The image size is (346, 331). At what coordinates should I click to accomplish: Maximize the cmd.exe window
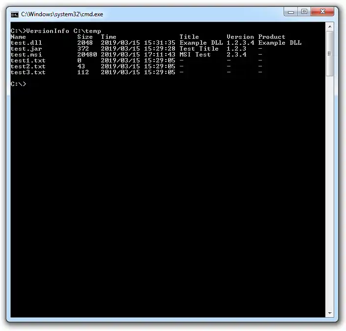tap(304, 12)
